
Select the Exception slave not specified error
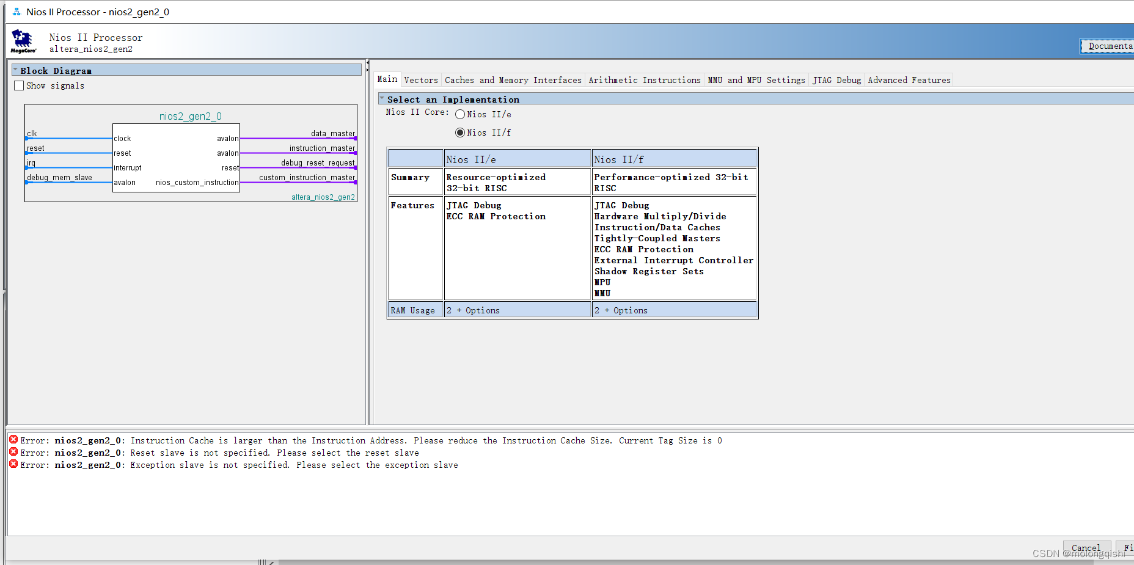click(x=239, y=465)
